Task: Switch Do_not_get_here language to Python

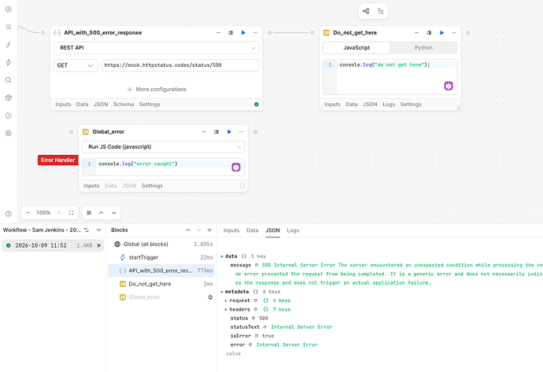Action: 423,48
